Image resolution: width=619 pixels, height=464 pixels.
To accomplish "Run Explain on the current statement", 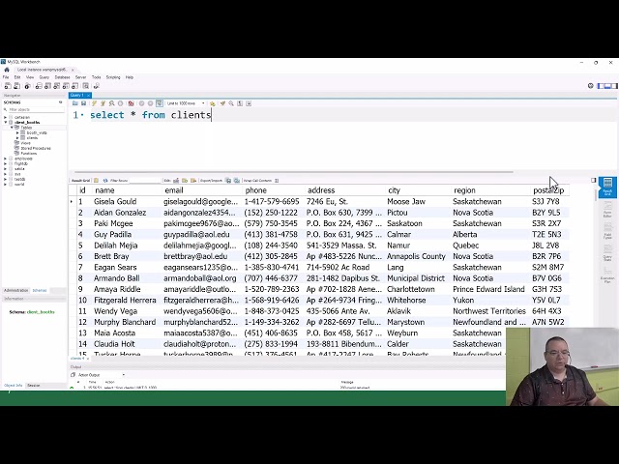I will click(112, 103).
